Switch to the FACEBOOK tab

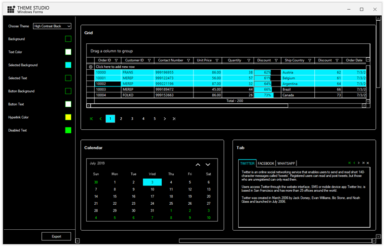click(x=266, y=163)
